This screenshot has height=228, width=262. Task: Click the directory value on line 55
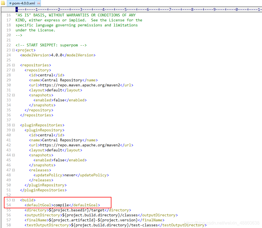click(x=77, y=210)
